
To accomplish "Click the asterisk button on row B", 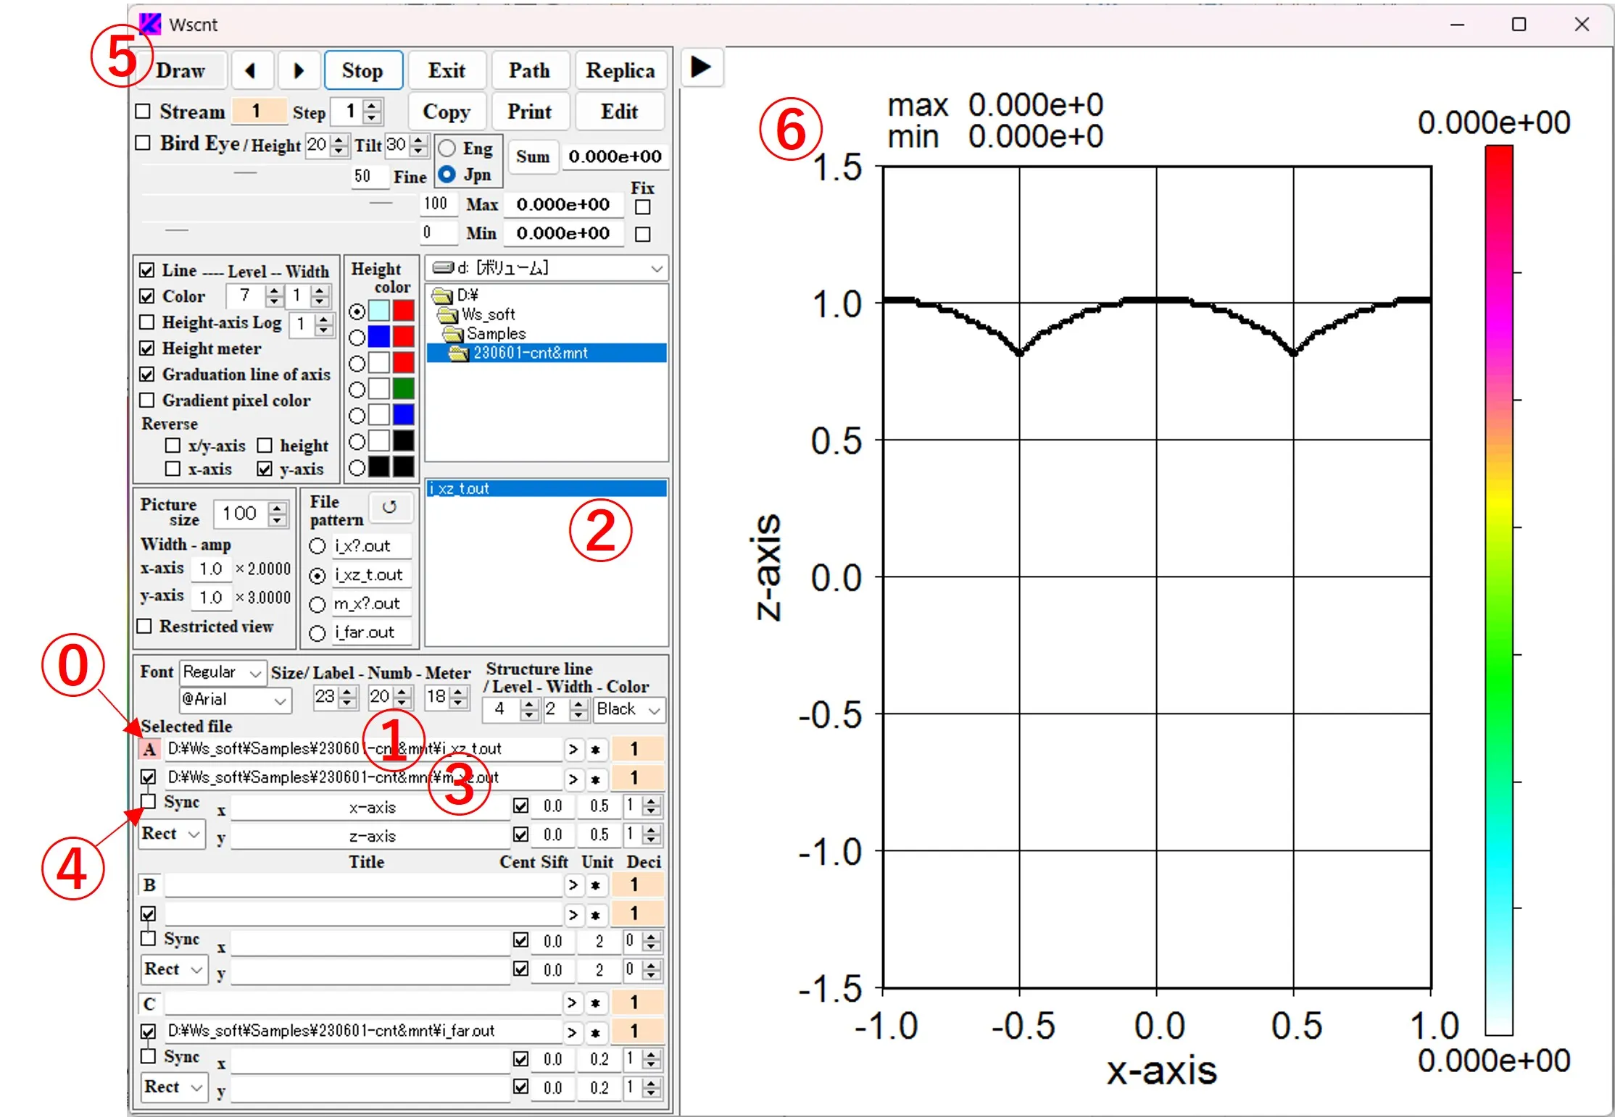I will (x=596, y=885).
